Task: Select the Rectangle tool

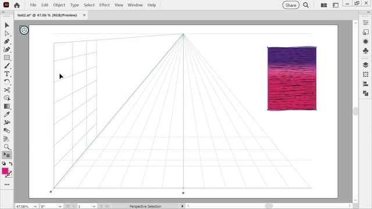Action: (7, 57)
